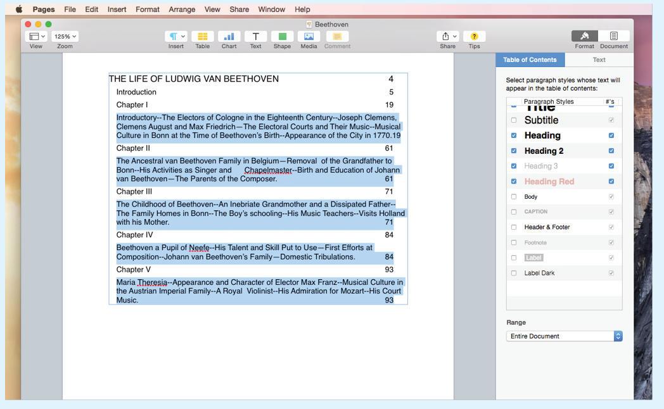Click the Introduction entry in contents
This screenshot has width=664, height=409.
click(x=136, y=92)
